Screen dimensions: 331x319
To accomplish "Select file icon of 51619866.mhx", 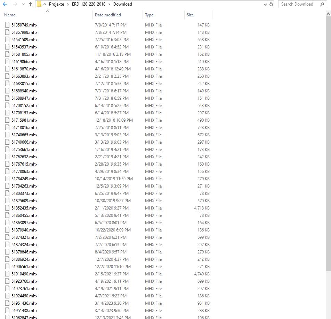I will (x=7, y=62).
